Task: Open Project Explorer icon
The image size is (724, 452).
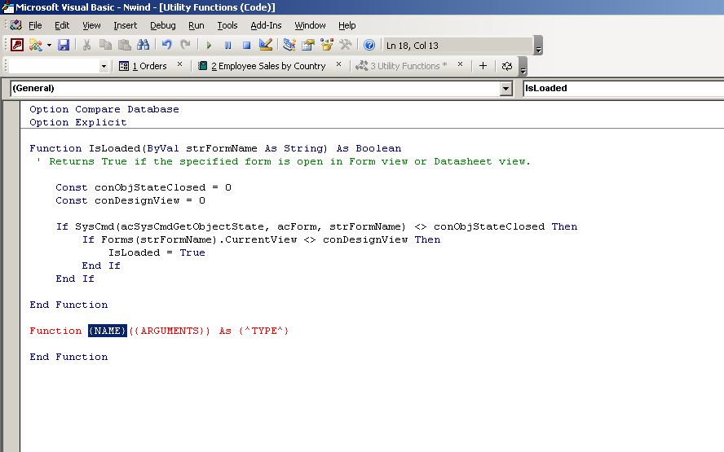Action: pos(289,45)
